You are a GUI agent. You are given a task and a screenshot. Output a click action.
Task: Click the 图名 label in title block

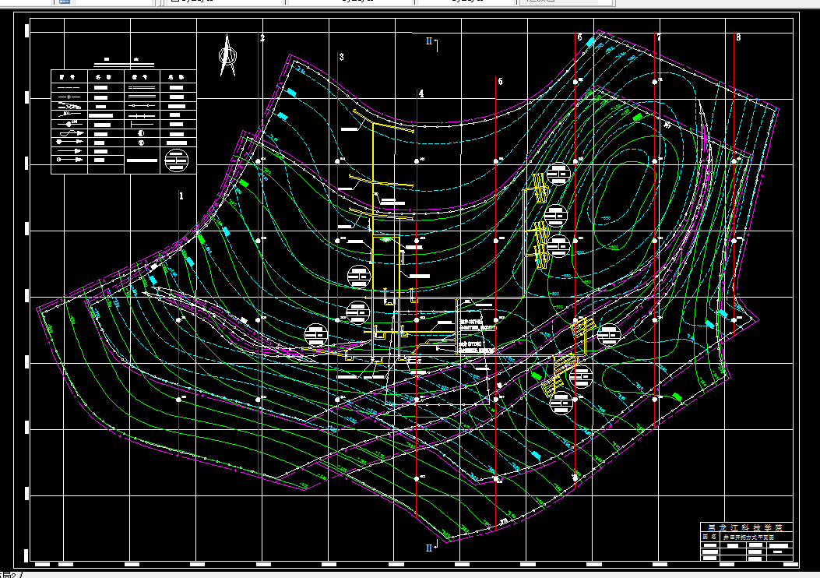[x=709, y=537]
